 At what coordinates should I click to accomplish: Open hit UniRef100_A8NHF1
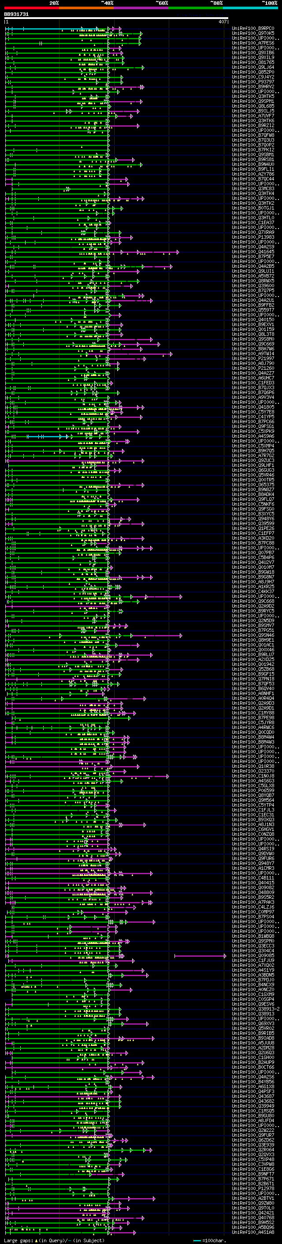[x=253, y=693]
